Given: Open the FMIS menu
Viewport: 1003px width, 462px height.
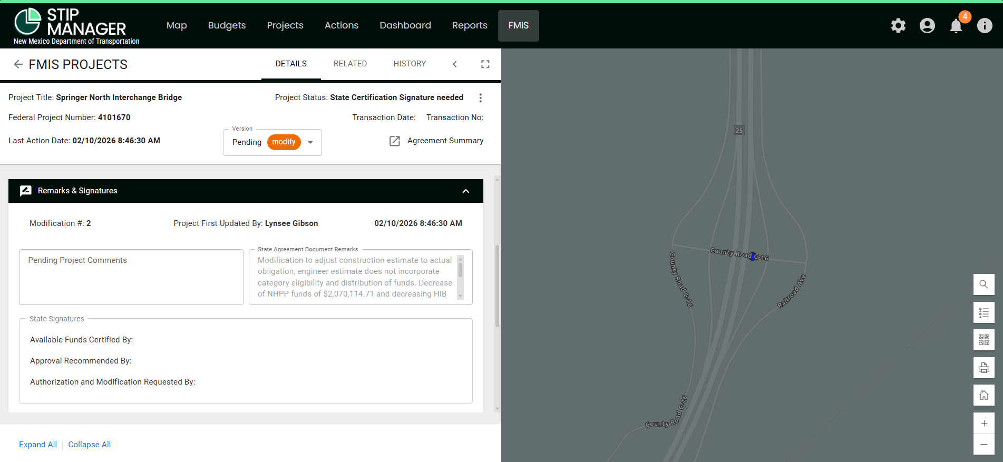Looking at the screenshot, I should click(x=519, y=25).
